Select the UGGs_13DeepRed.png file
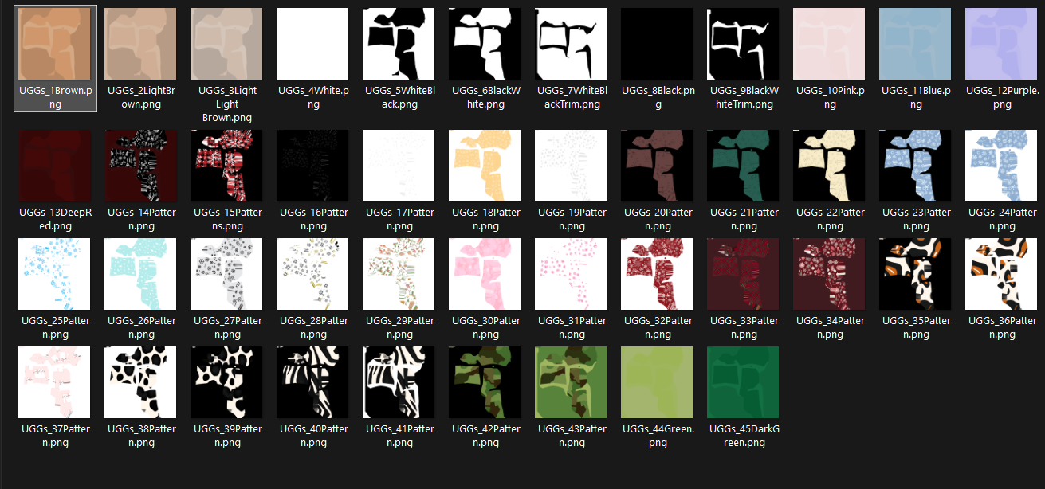The width and height of the screenshot is (1045, 489). pos(55,166)
